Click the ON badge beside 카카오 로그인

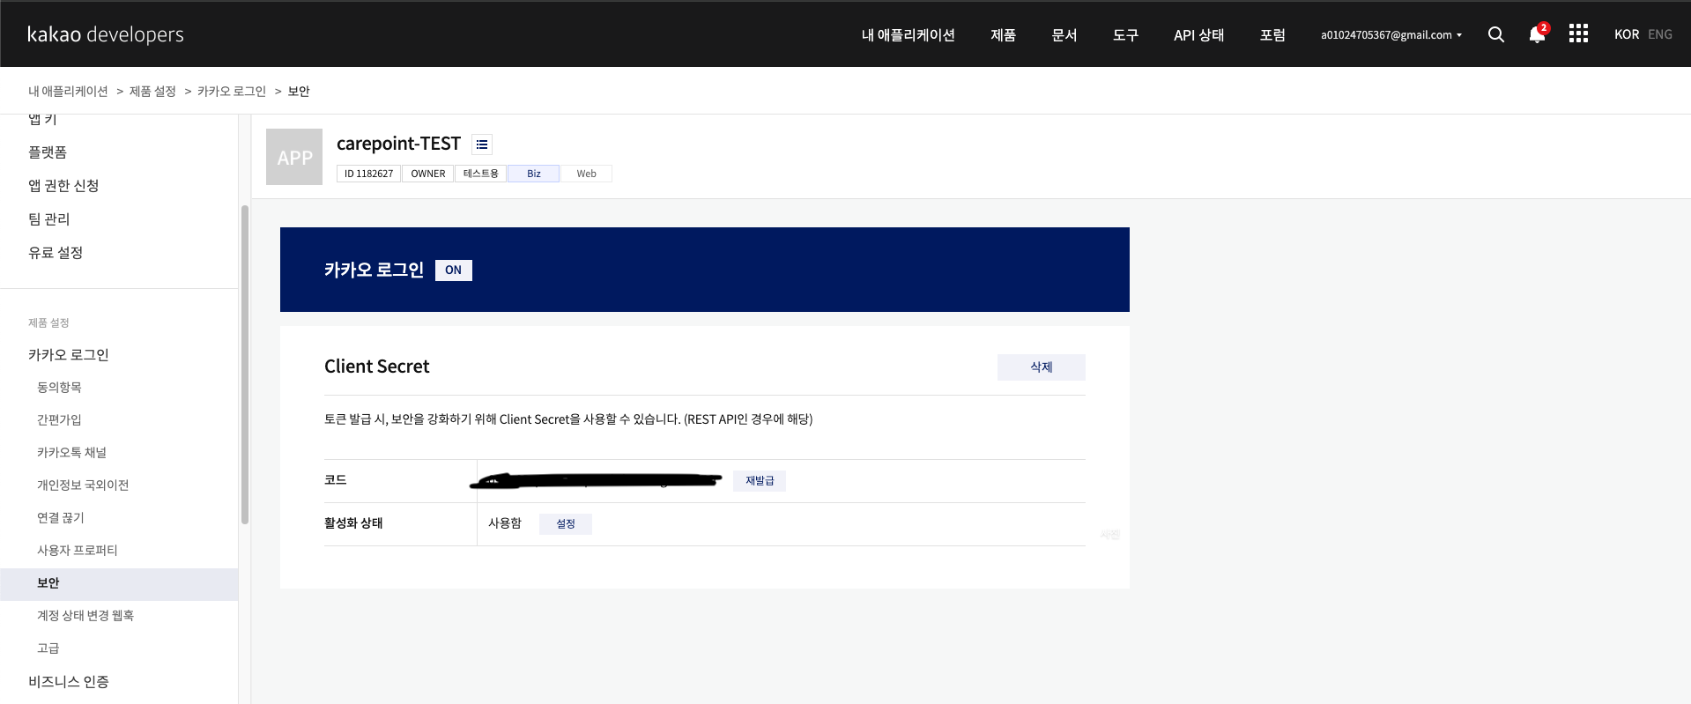click(453, 270)
